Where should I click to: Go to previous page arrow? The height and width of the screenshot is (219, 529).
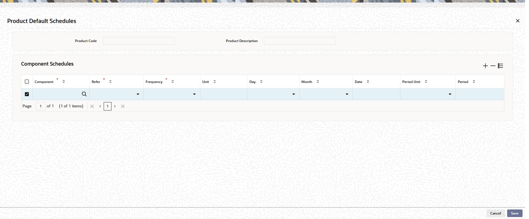[x=100, y=106]
